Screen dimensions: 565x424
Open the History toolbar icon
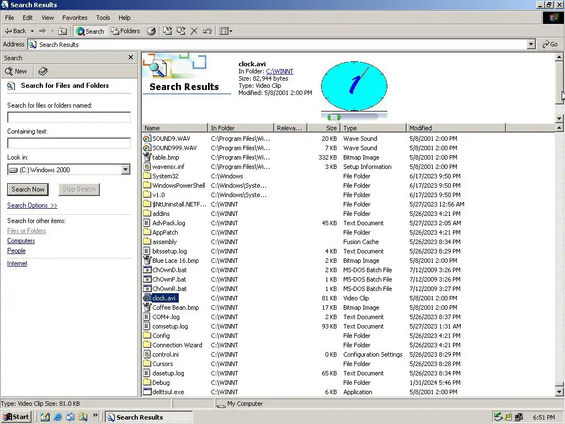point(151,31)
